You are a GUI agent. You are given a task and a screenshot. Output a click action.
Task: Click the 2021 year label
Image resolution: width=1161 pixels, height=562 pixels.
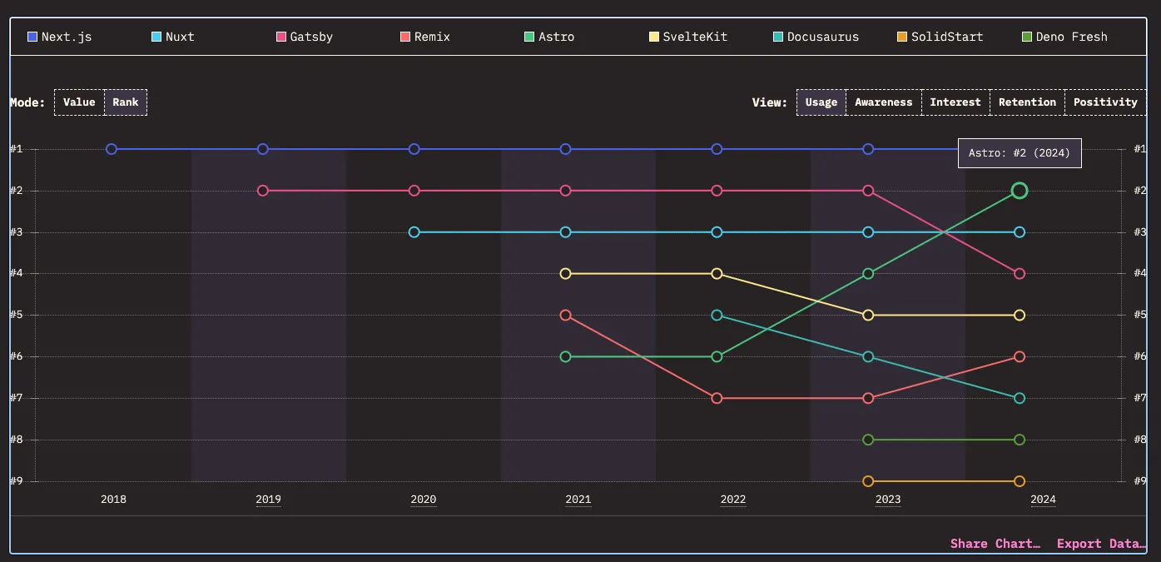pos(578,500)
